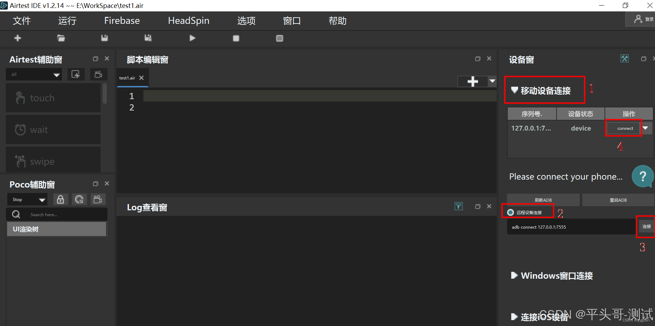
Task: Select the wait command
Action: pyautogui.click(x=53, y=130)
